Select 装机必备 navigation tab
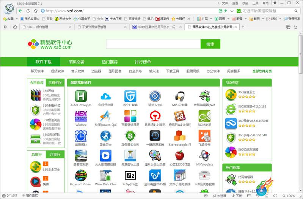This screenshot has height=199, width=303. point(77,62)
